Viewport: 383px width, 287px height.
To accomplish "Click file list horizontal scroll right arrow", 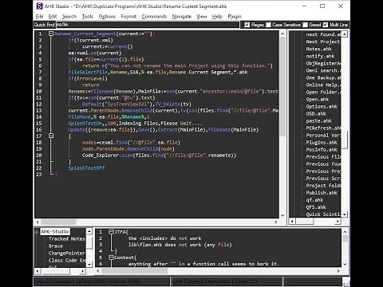I will [x=338, y=221].
